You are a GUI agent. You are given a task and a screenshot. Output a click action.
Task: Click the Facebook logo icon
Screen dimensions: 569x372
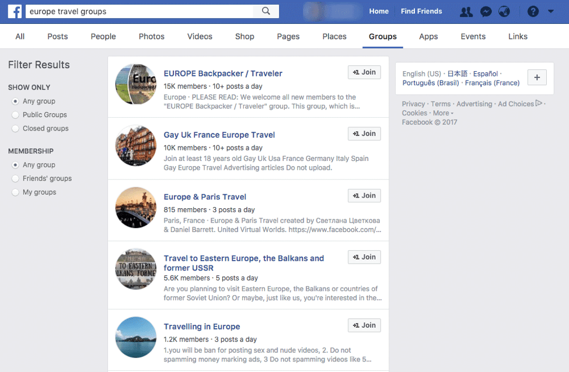15,11
